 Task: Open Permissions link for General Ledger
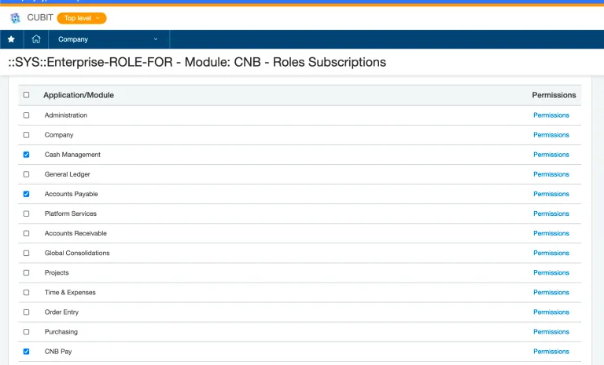point(551,174)
